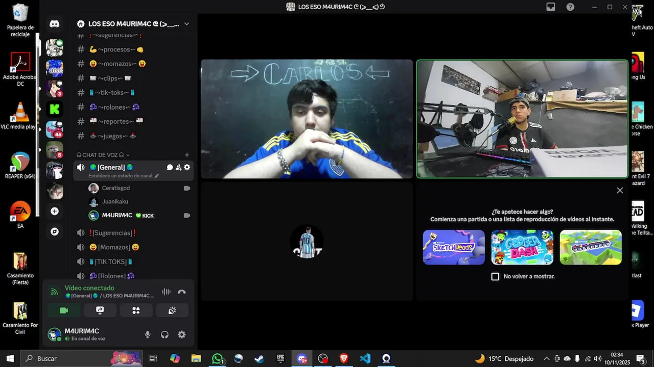The image size is (654, 367).
Task: Open File Explorer from the taskbar
Action: [196, 358]
